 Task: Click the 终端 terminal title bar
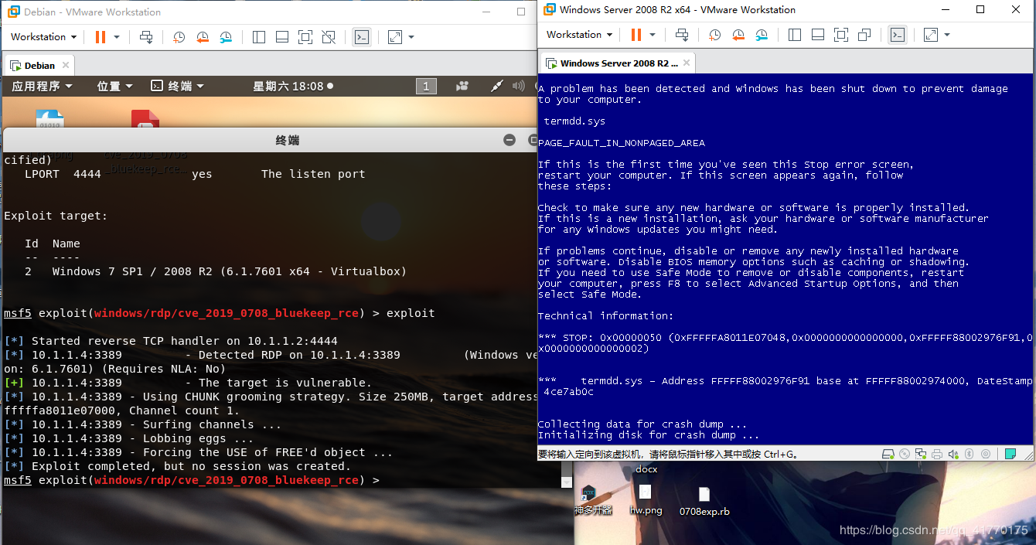tap(288, 140)
